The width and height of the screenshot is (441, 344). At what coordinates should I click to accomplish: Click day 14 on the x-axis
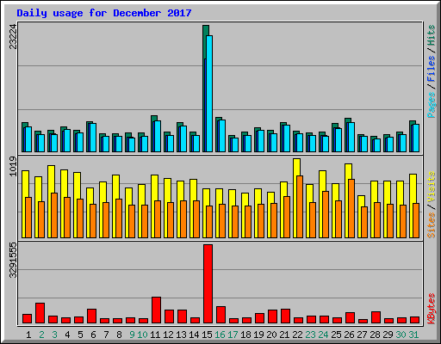(x=194, y=335)
